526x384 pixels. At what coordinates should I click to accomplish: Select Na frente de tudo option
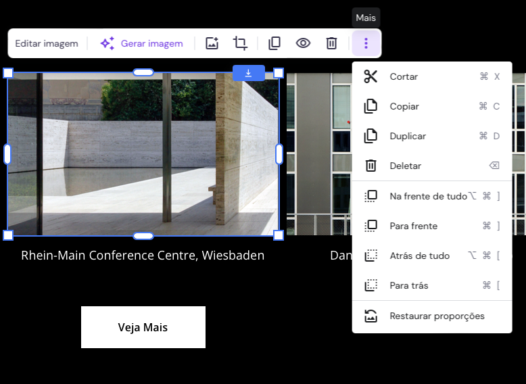point(432,196)
